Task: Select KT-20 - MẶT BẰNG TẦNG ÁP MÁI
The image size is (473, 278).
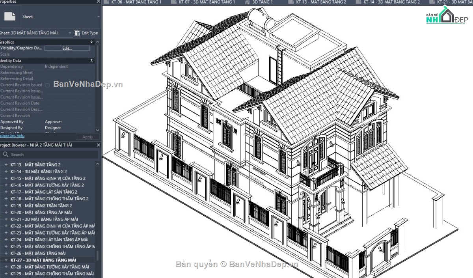Action: [x=41, y=213]
